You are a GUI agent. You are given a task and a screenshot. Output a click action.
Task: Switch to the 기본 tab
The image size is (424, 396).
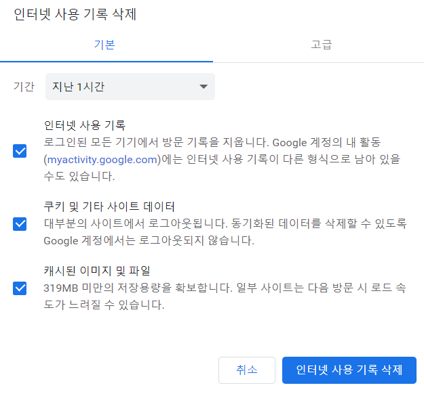[104, 45]
